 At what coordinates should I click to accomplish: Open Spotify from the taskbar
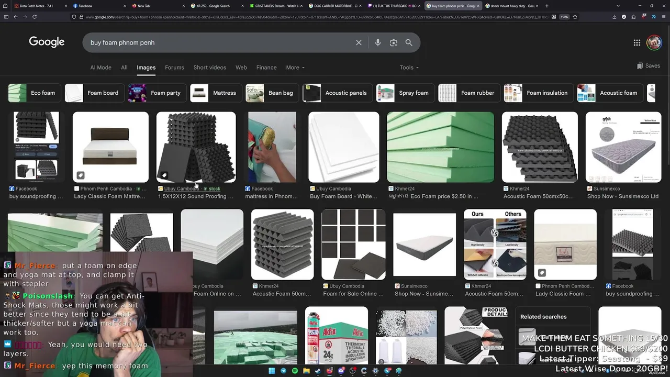coord(295,371)
